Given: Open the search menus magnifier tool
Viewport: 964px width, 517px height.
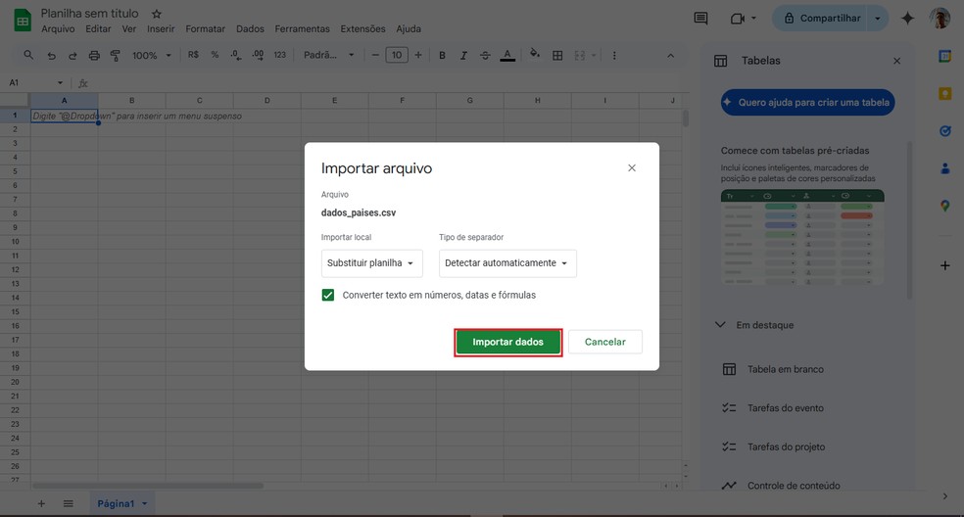Looking at the screenshot, I should 28,55.
